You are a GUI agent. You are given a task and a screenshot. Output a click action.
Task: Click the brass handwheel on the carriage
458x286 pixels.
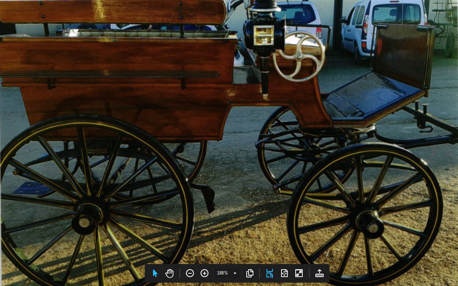(x=299, y=56)
